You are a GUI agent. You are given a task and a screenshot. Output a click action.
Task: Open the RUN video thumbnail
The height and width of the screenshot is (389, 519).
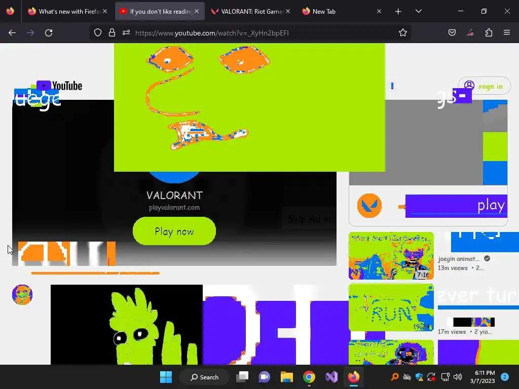click(391, 307)
